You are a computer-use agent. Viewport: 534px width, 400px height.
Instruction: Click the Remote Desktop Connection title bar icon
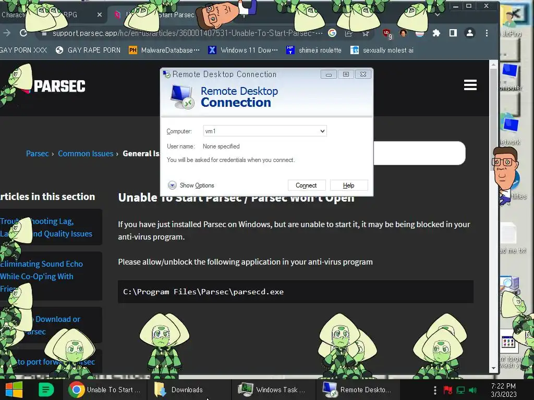tap(166, 74)
